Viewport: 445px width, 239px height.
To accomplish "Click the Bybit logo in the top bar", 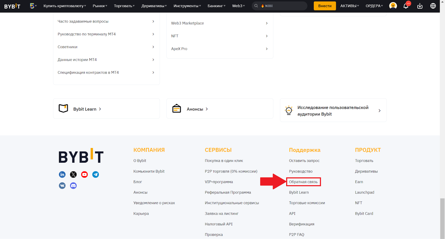I will [x=12, y=6].
